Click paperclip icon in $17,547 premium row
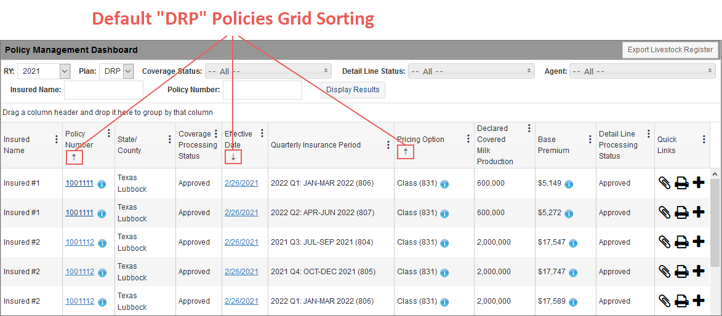722x316 pixels. click(664, 242)
